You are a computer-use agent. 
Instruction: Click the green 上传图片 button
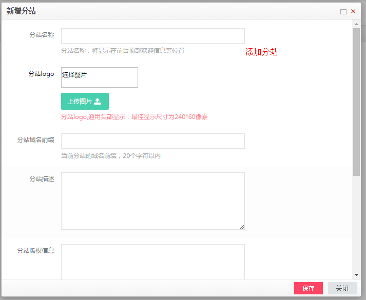pos(85,101)
